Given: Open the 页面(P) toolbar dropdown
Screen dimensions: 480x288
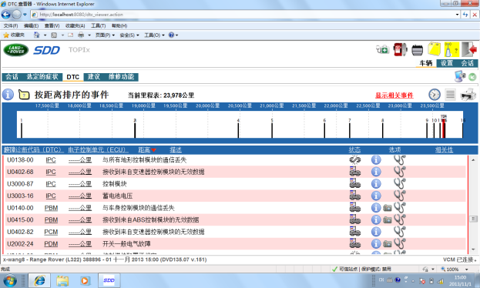Looking at the screenshot, I should coord(106,35).
